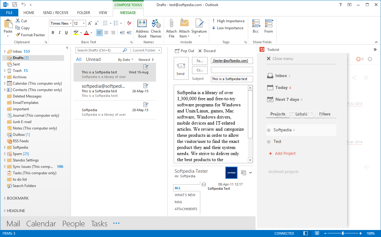Close the Todoist menu

[280, 58]
